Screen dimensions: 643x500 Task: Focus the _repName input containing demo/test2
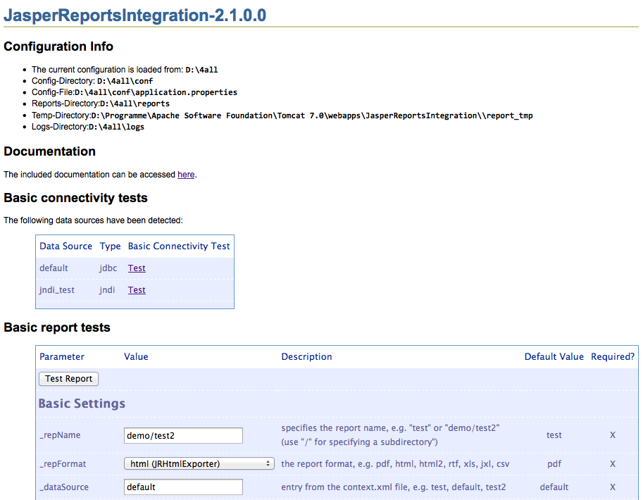[183, 435]
